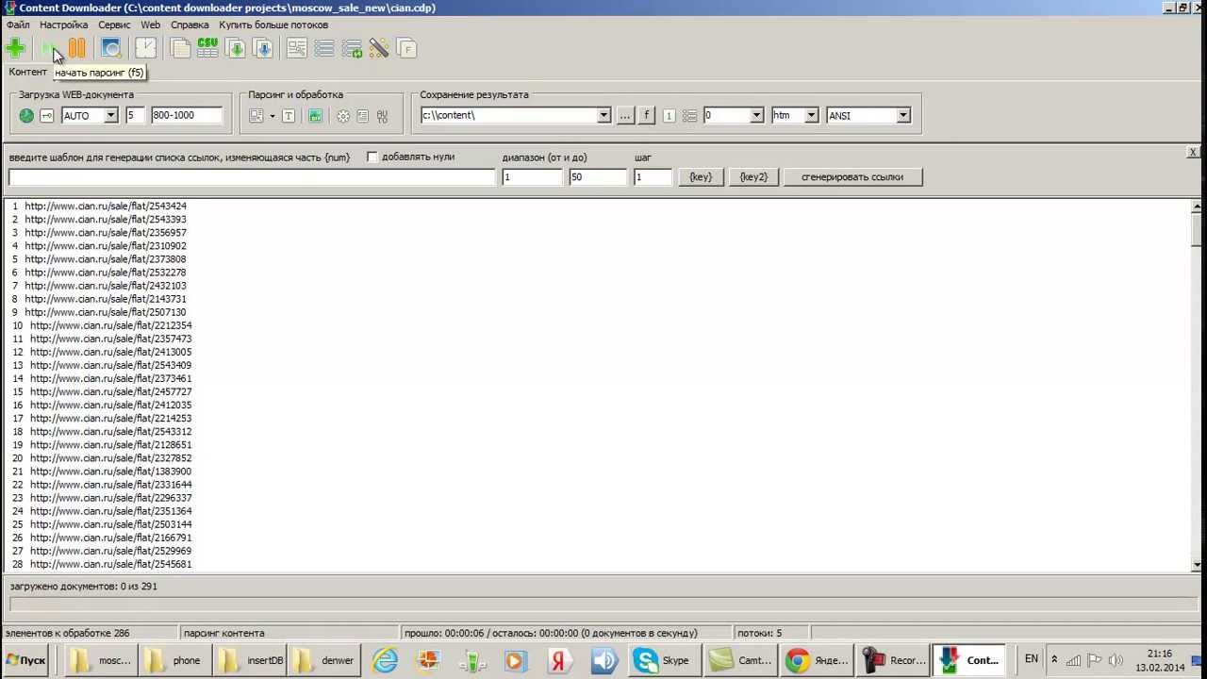Click the green plus add icon
Viewport: 1207px width, 679px height.
[15, 48]
